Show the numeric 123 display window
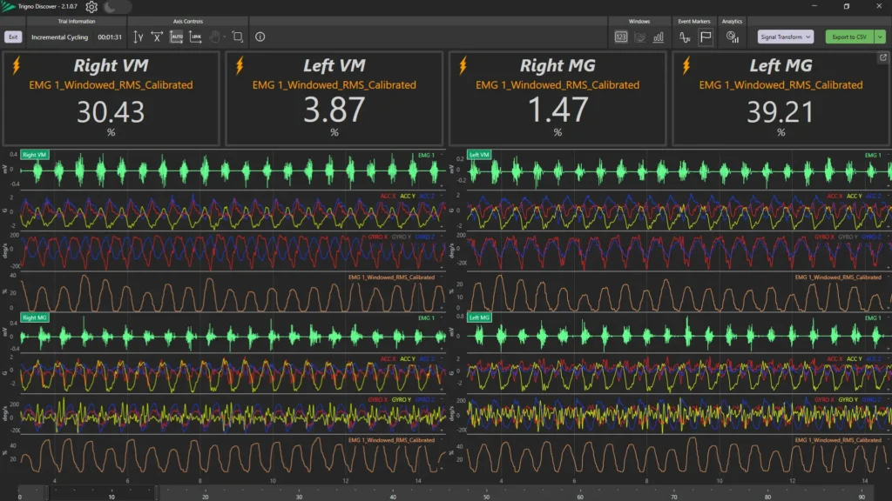This screenshot has height=501, width=892. (621, 37)
